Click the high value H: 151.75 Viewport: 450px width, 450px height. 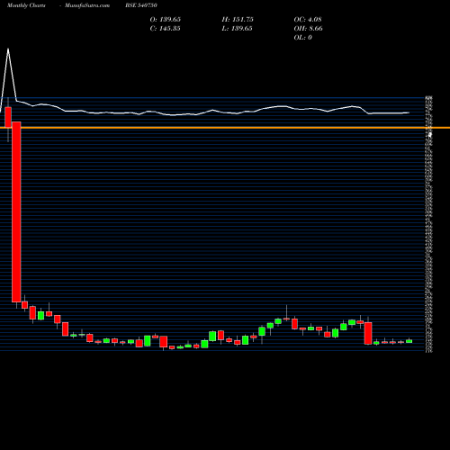click(238, 20)
